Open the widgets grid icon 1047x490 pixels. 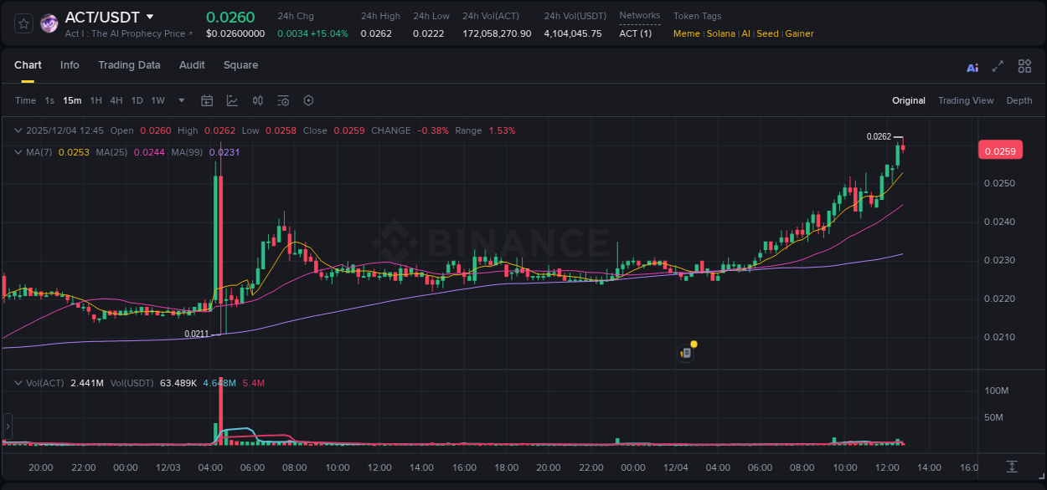pyautogui.click(x=1024, y=66)
